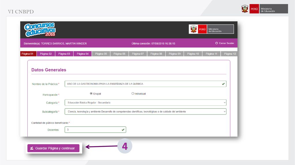This screenshot has width=295, height=165.
Task: Click the Docentes number input field
Action: click(95, 130)
